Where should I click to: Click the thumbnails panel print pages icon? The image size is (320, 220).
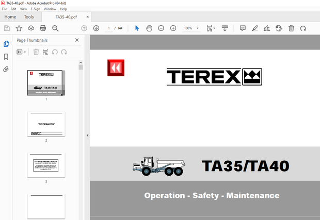point(45,52)
